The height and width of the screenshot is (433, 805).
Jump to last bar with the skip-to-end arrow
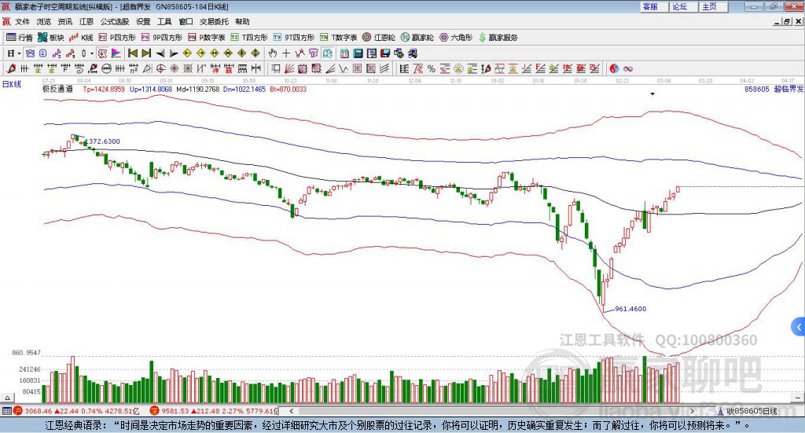click(x=146, y=53)
